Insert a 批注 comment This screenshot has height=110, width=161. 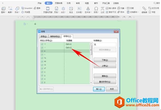71,10
